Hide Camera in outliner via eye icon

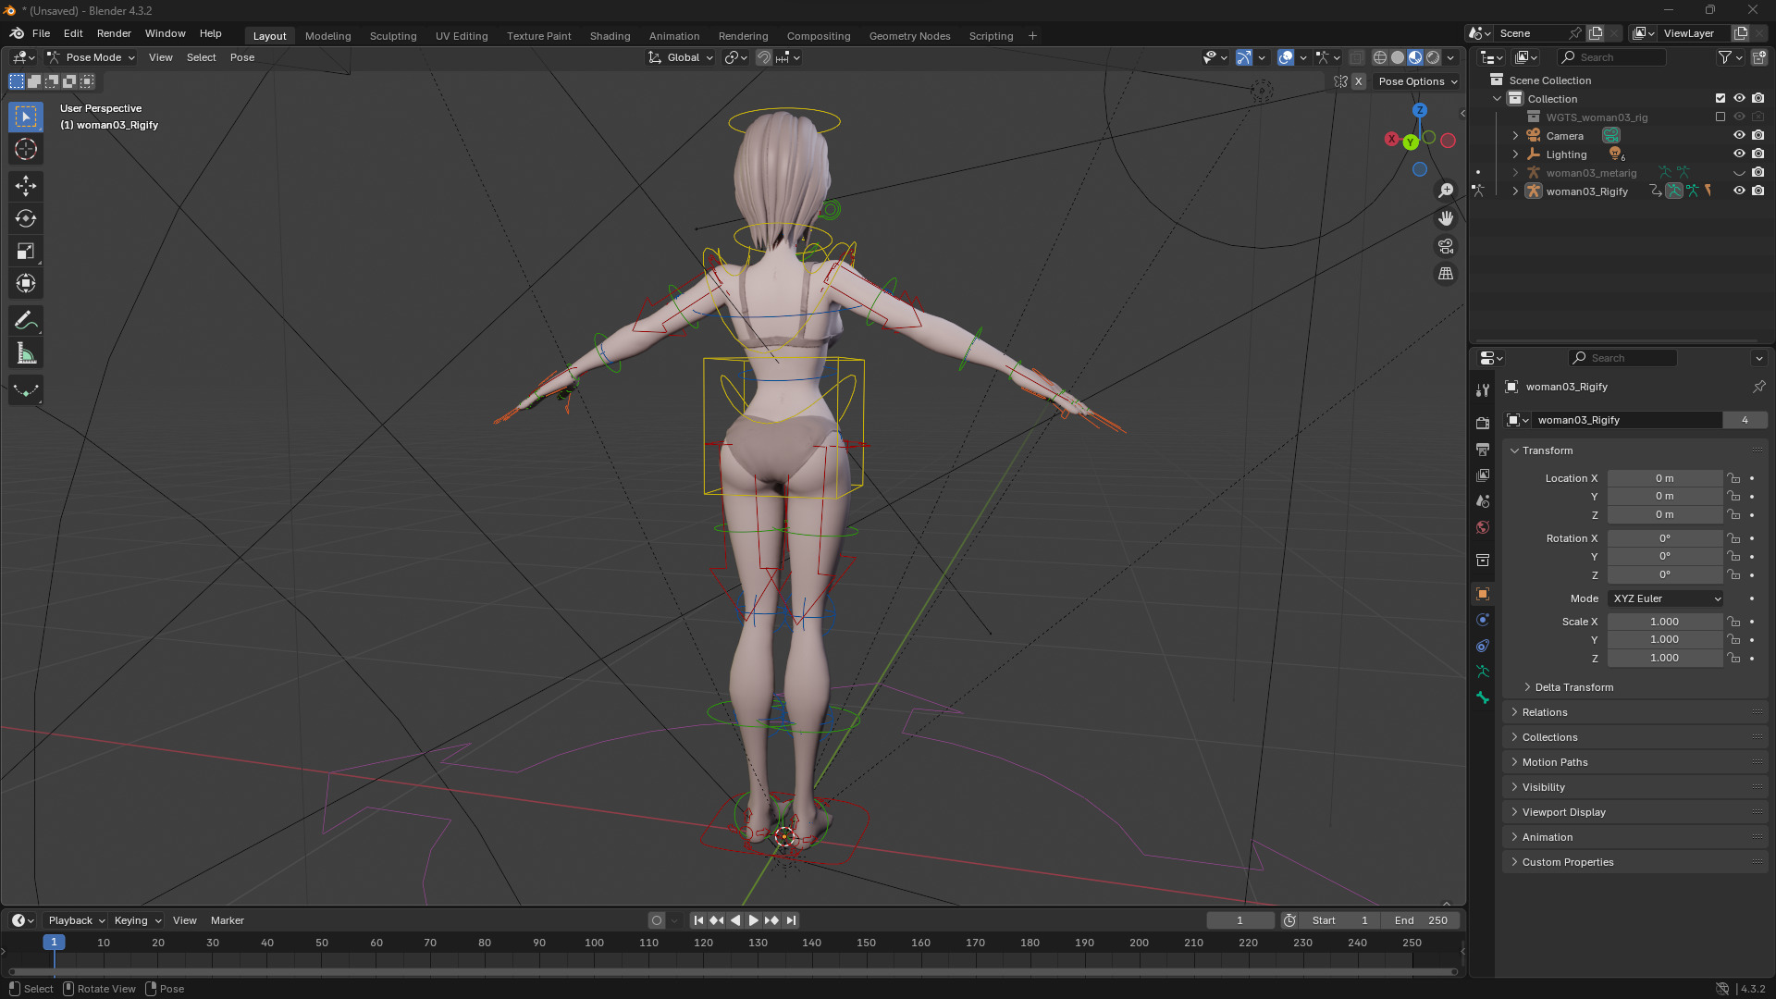pos(1739,136)
